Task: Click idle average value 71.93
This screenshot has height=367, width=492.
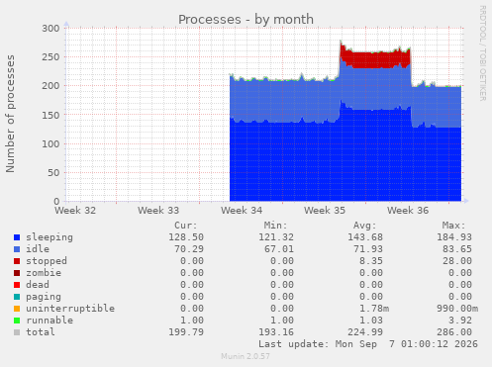Action: (368, 249)
